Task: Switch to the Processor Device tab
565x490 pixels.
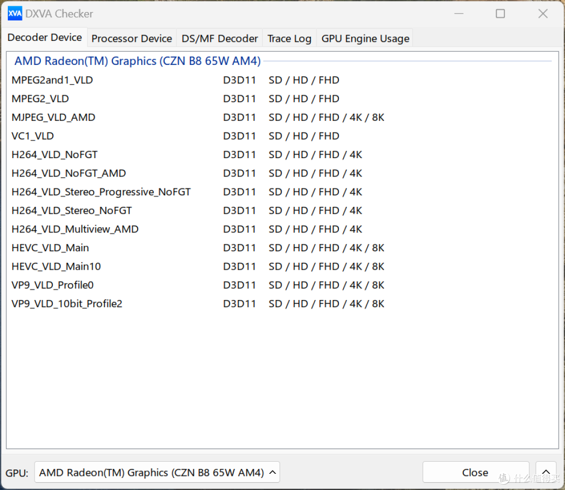Action: (131, 39)
